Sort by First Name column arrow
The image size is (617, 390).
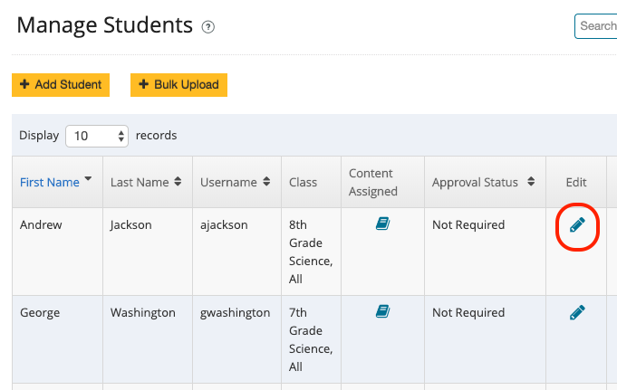pos(88,180)
